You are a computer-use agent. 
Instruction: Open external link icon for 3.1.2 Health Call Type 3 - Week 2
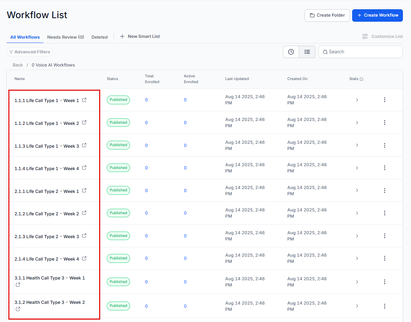18,309
